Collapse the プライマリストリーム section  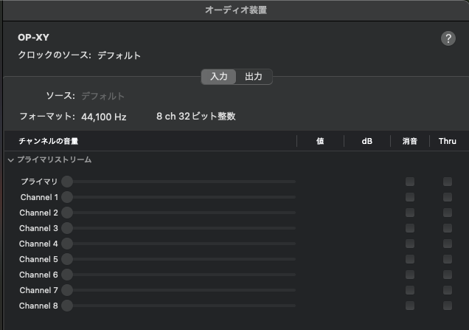click(11, 160)
